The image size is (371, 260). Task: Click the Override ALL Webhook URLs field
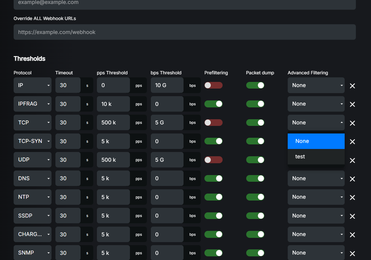184,32
